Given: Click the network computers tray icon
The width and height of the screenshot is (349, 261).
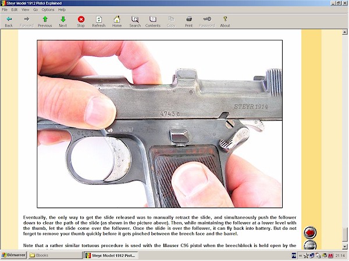Looking at the screenshot, I should pyautogui.click(x=312, y=255).
